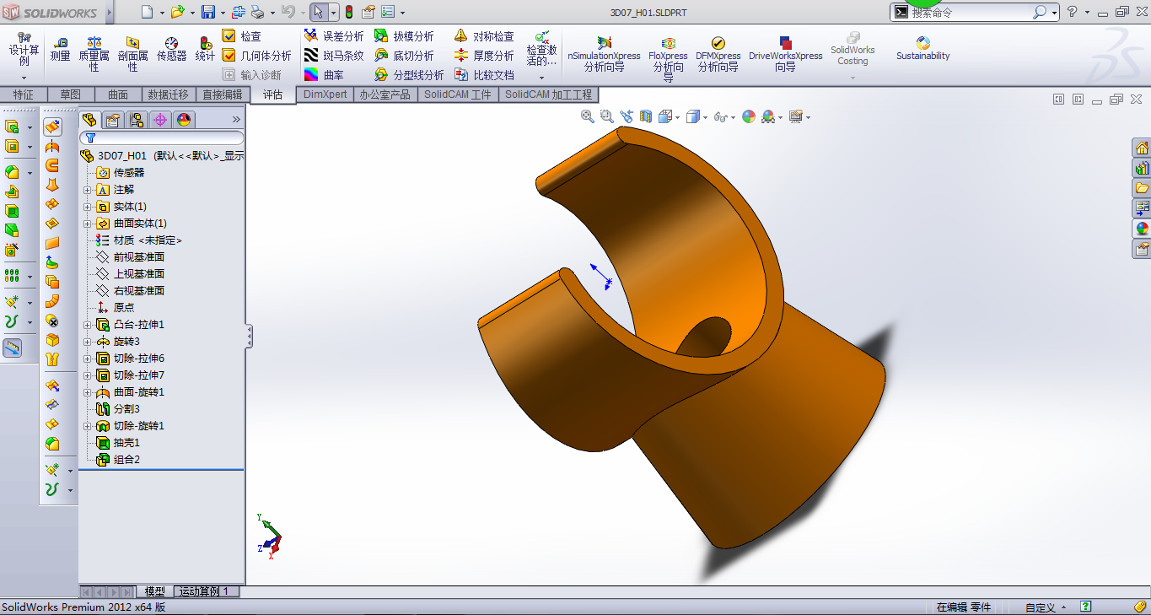Click the Rebuild traffic light icon
The height and width of the screenshot is (615, 1151).
point(348,12)
